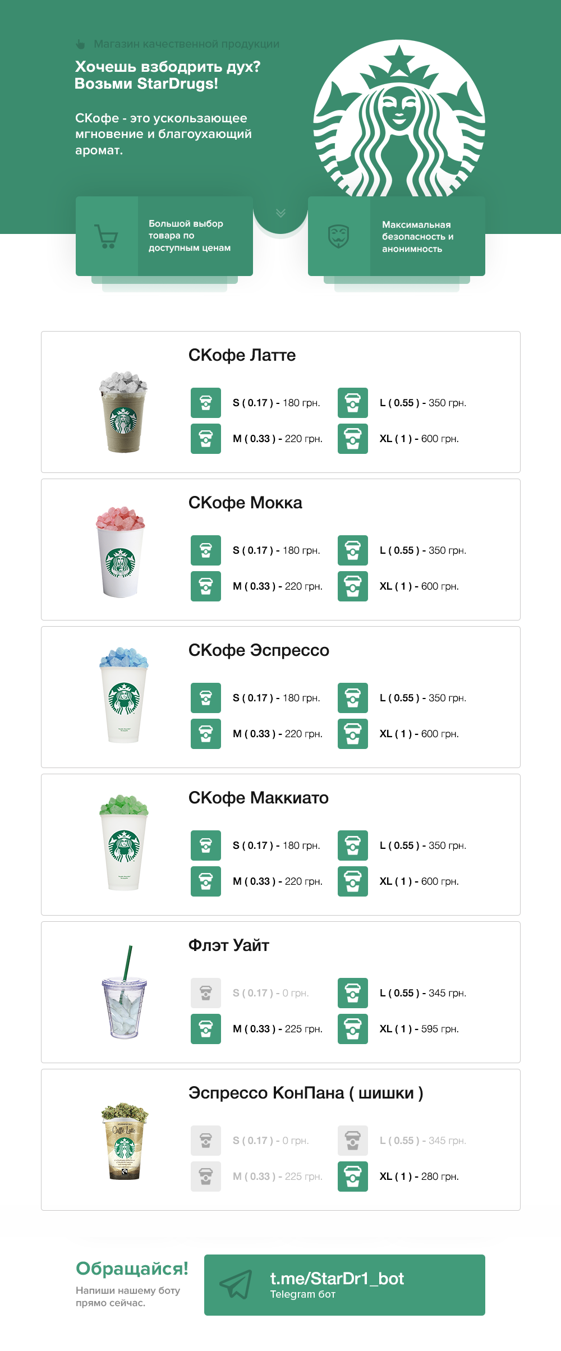Click the blue-topped Эспрессо cup image
The width and height of the screenshot is (561, 1351).
pyautogui.click(x=124, y=695)
